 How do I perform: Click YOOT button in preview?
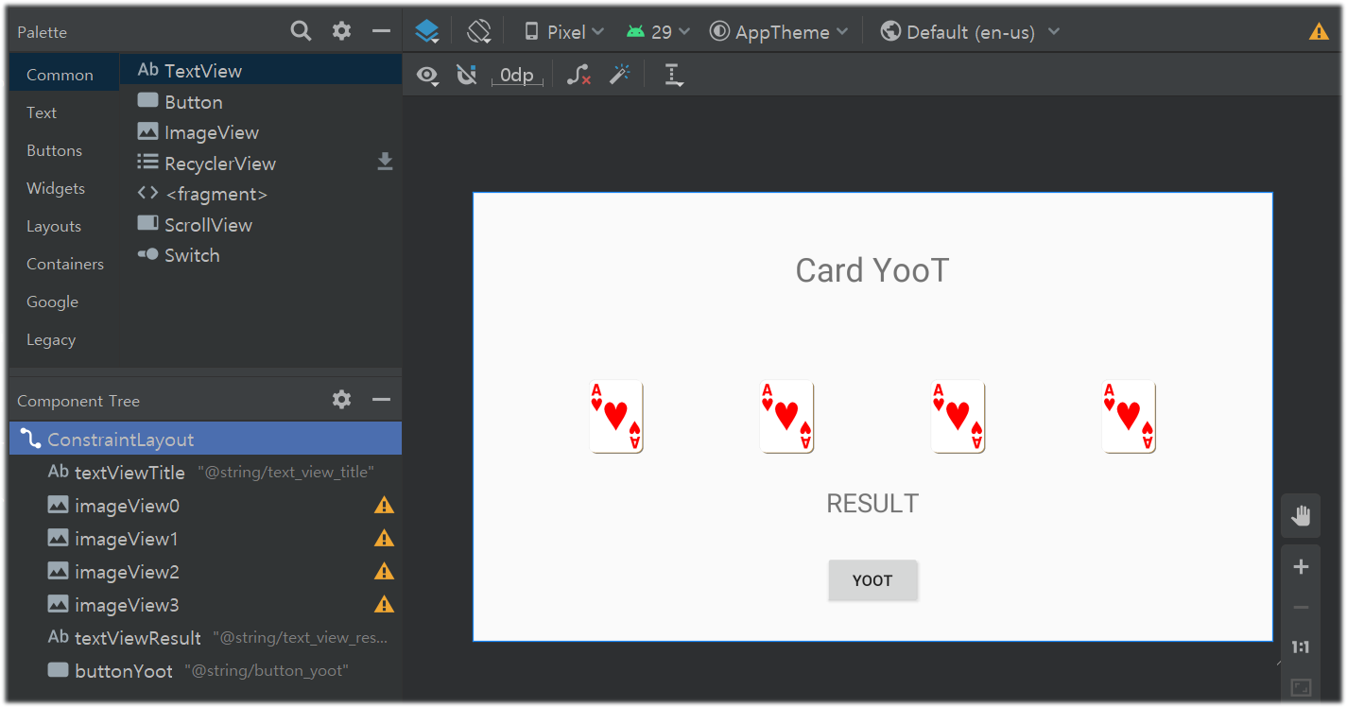click(872, 580)
